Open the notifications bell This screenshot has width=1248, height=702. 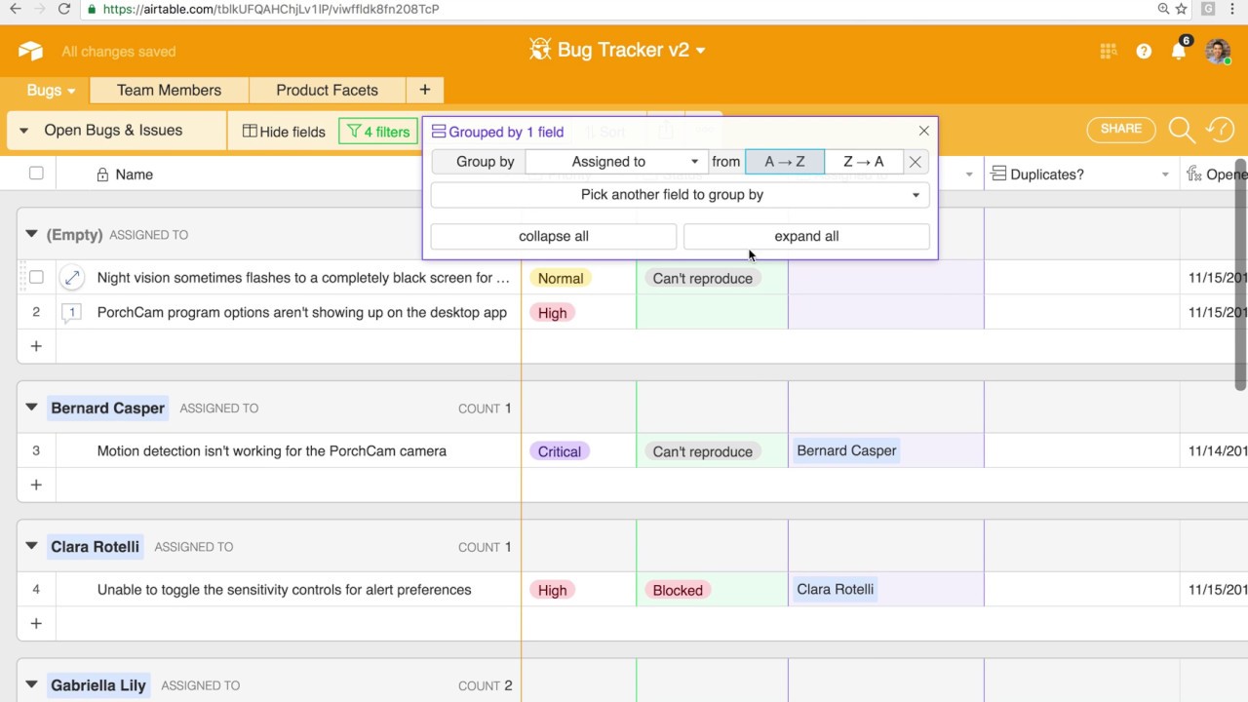coord(1179,52)
